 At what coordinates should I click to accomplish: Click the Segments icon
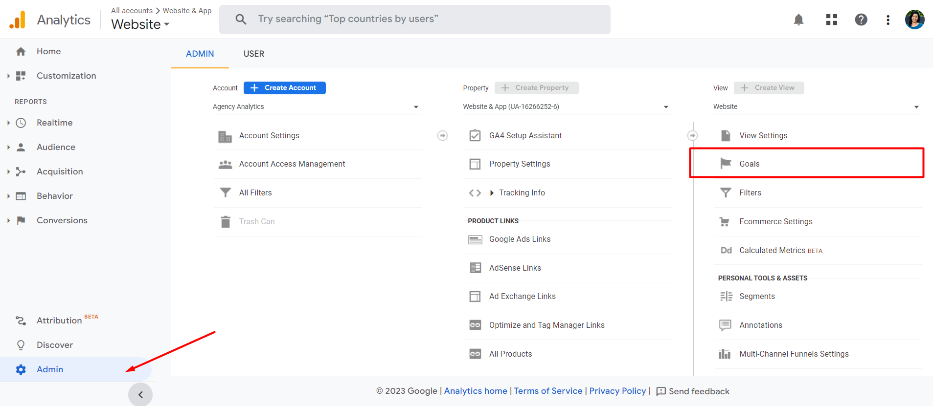(x=726, y=297)
